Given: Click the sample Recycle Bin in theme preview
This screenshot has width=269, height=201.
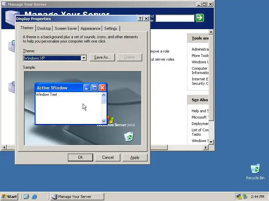Looking at the screenshot, I should pos(129,136).
